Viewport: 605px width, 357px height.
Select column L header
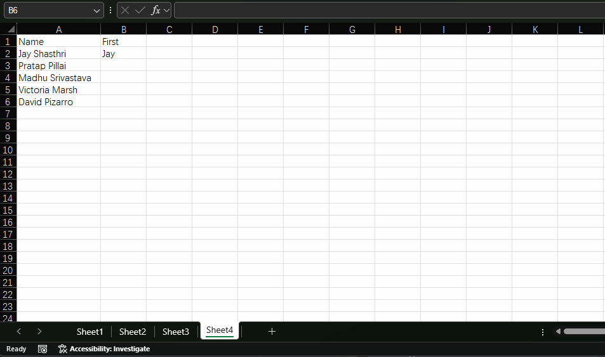click(x=581, y=30)
